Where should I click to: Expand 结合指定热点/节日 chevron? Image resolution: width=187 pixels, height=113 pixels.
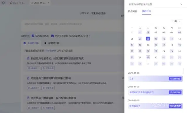(89, 36)
